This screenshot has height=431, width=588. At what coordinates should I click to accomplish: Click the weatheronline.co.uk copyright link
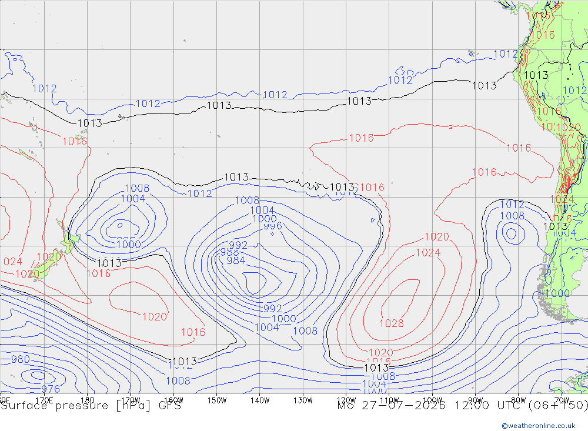[x=539, y=426]
